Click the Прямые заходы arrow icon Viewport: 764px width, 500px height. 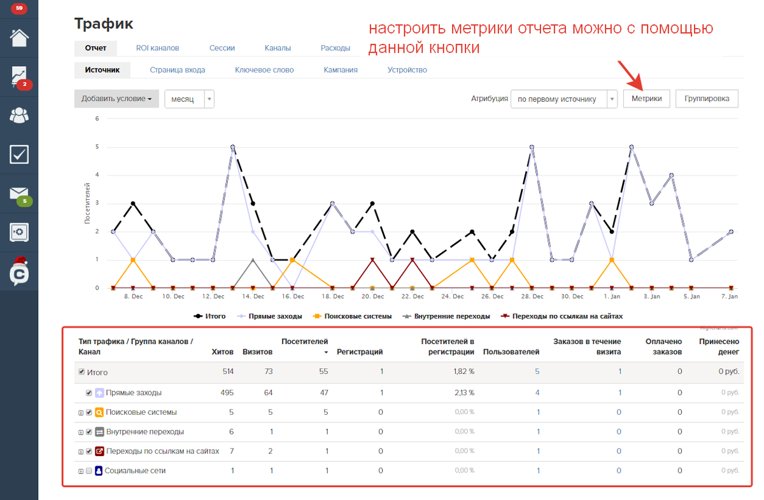(99, 393)
